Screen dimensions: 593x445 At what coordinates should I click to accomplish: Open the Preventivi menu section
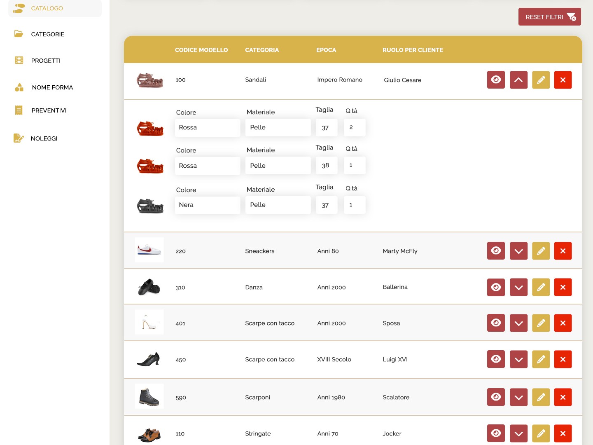49,110
